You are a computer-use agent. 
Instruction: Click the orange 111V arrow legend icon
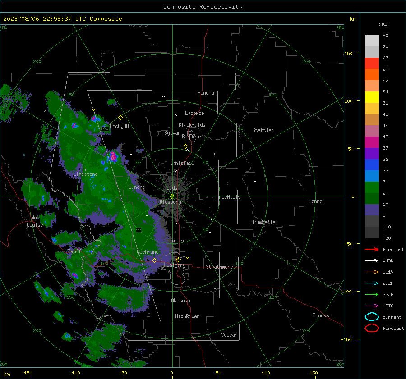(x=372, y=272)
